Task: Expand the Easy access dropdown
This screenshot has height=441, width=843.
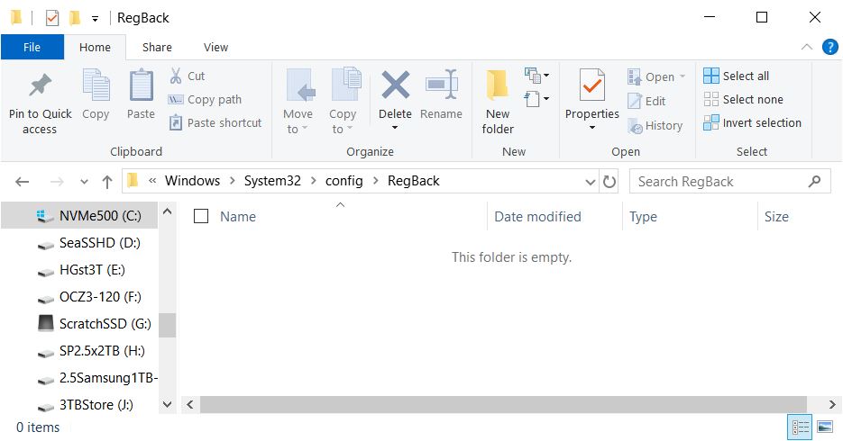Action: point(536,99)
